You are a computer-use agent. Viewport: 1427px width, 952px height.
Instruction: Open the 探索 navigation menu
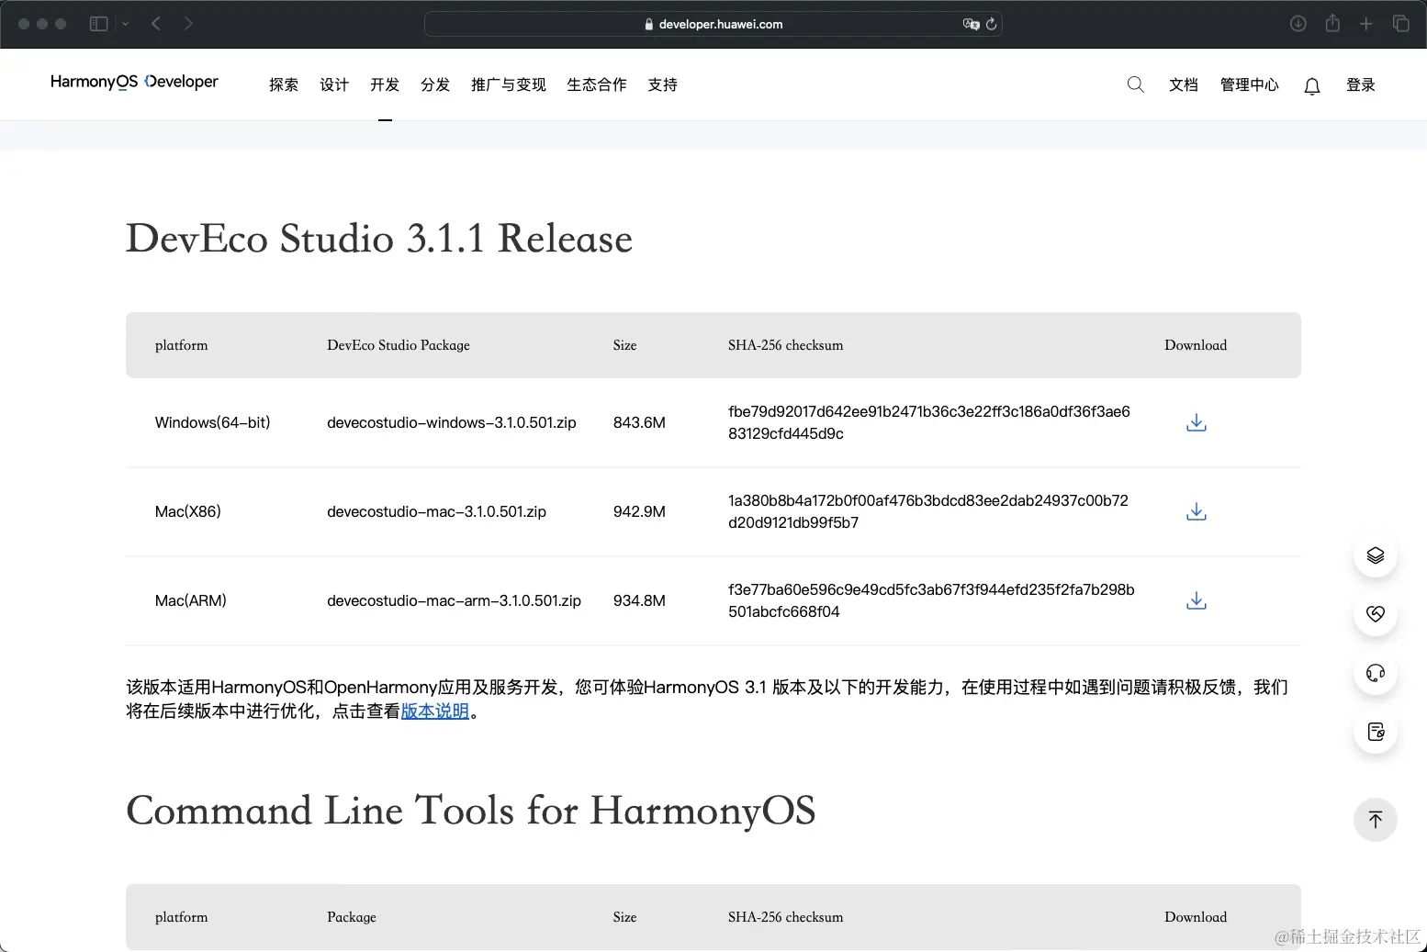click(284, 84)
